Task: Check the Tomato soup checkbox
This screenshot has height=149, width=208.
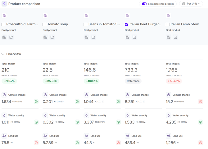Action: coord(44,24)
